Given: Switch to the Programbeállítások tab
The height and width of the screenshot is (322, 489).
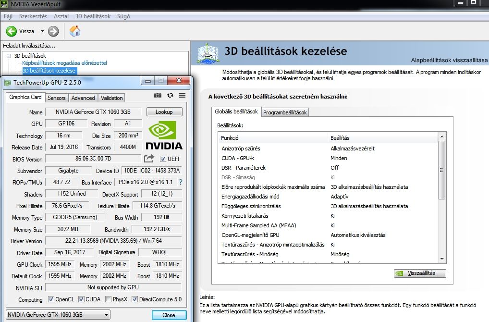Looking at the screenshot, I should [x=285, y=112].
